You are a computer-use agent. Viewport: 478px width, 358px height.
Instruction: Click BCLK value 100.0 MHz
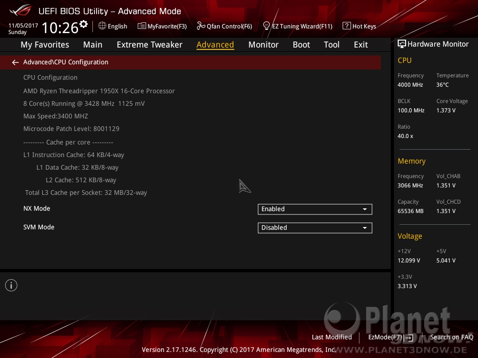411,110
